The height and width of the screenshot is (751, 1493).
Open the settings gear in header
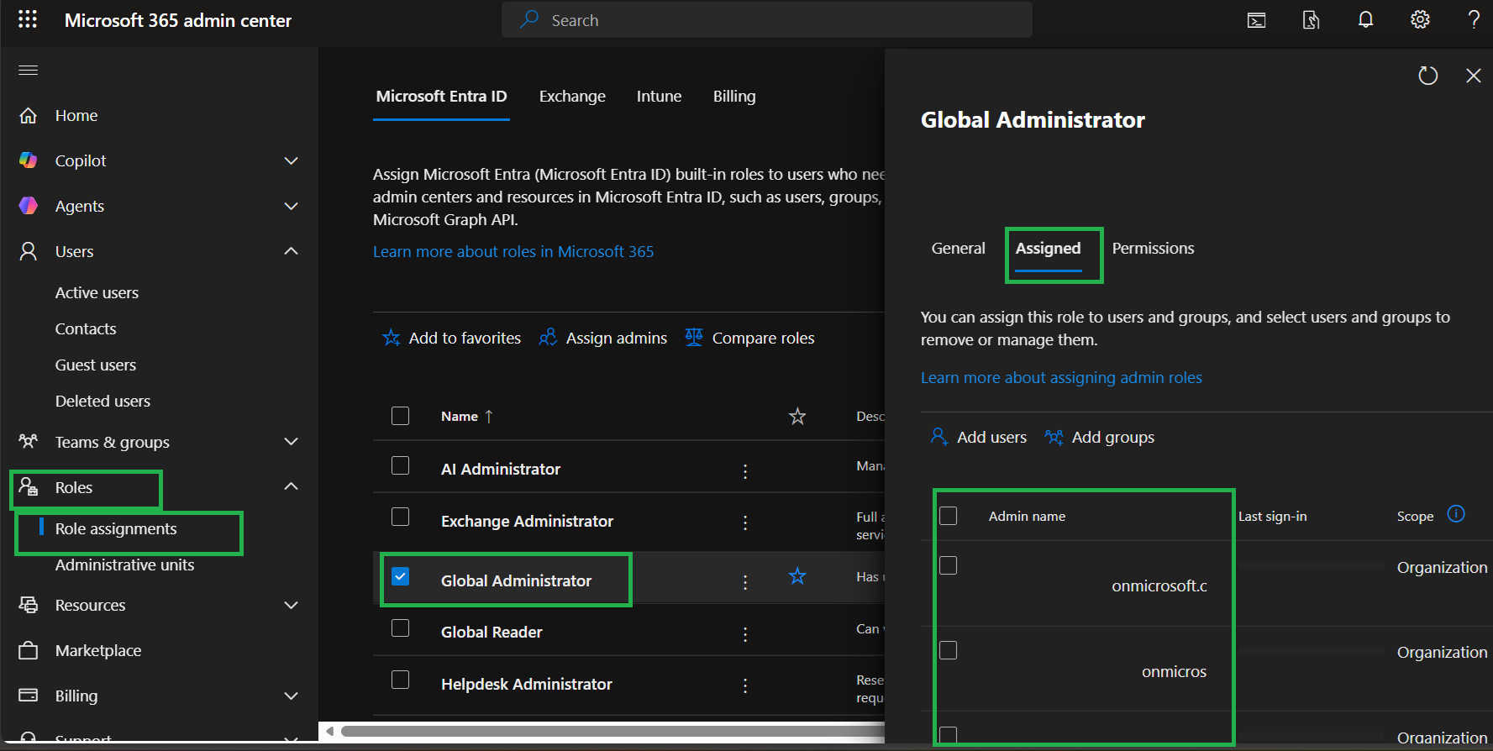1420,20
